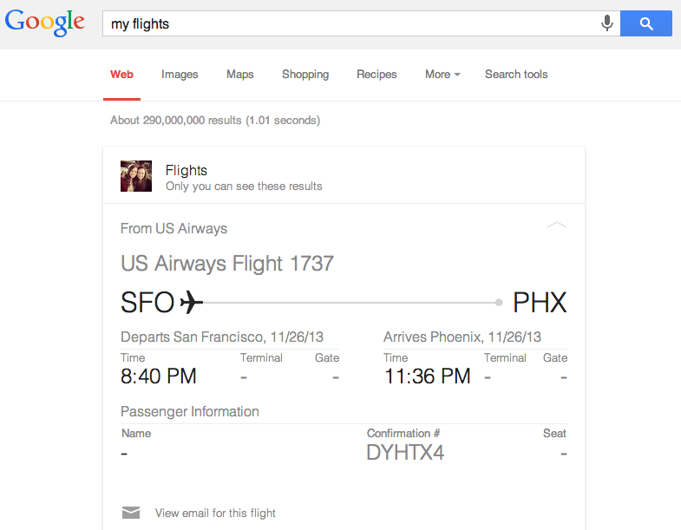Open the Recipes tab
Image resolution: width=681 pixels, height=530 pixels.
pos(377,75)
